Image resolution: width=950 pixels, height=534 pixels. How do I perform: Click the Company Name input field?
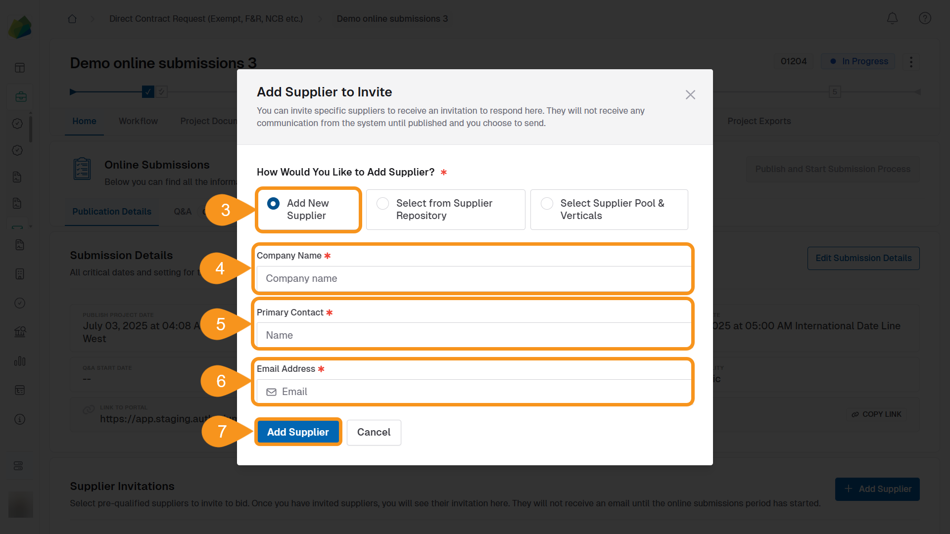click(473, 278)
